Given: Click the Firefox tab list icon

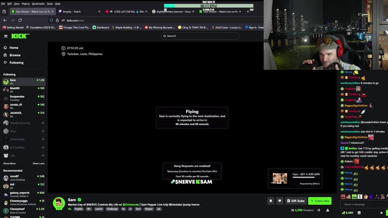Looking at the screenshot, I should coord(4,12).
